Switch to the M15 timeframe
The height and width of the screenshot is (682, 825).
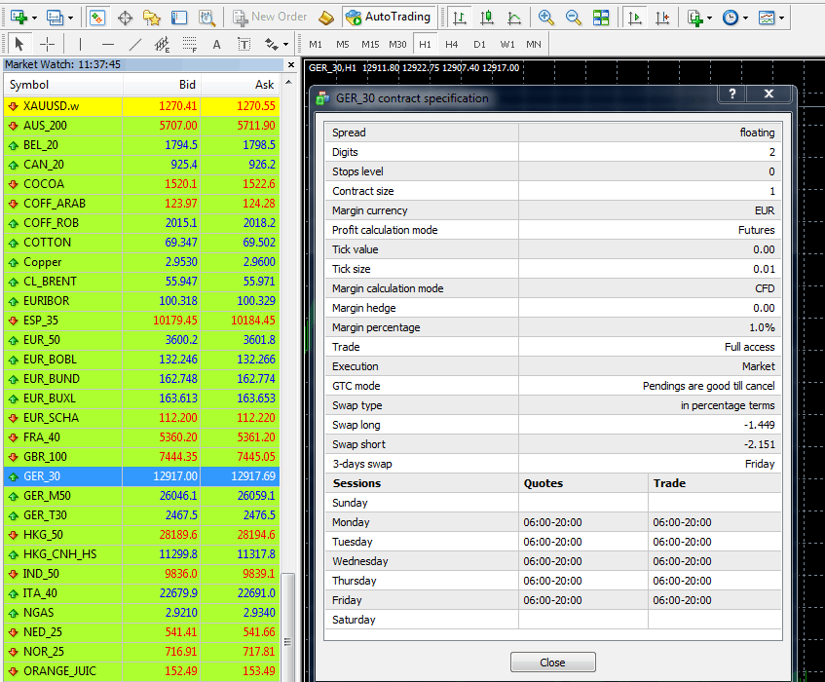pos(370,44)
